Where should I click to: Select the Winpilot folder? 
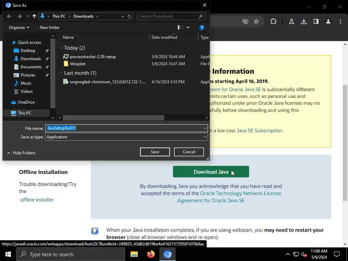tap(77, 64)
